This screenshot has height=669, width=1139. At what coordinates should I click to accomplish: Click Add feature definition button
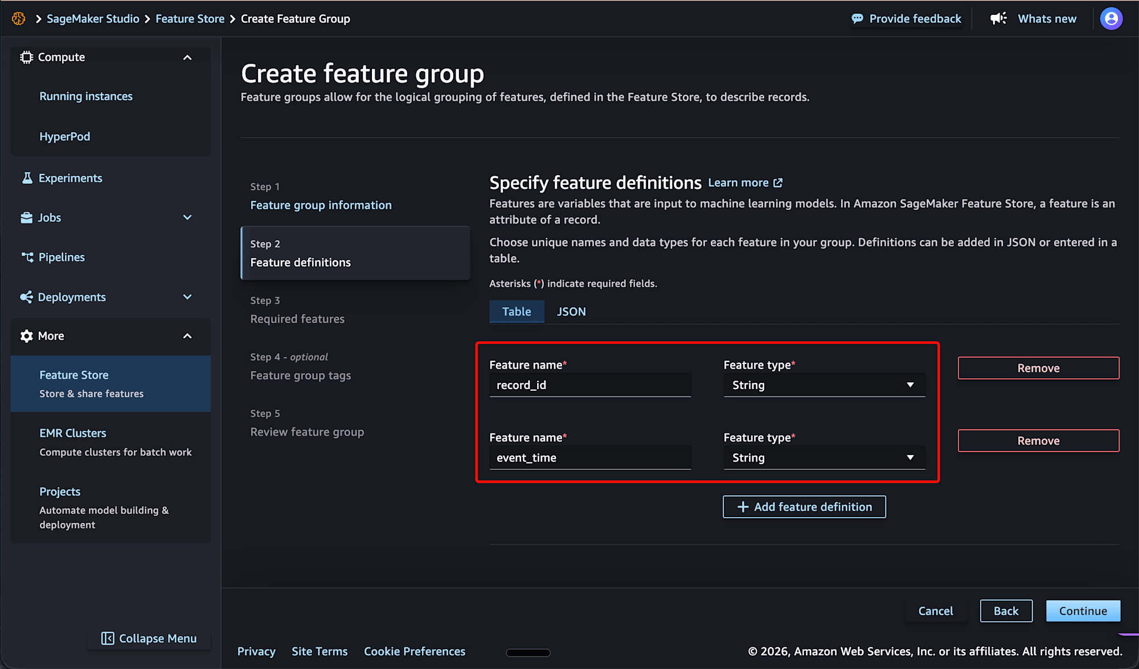pos(804,507)
